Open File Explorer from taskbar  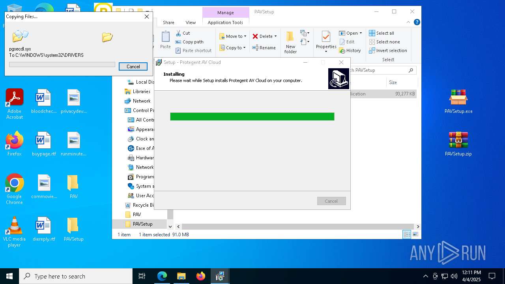[181, 276]
